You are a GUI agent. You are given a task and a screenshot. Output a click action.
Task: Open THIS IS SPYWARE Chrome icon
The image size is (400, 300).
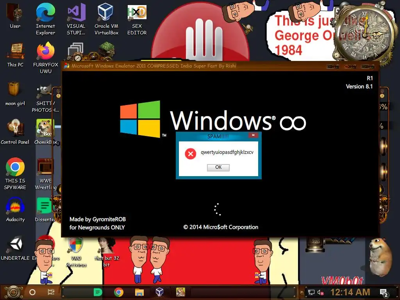pos(15,174)
